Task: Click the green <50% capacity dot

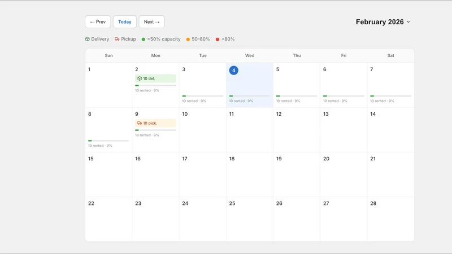Action: point(144,39)
